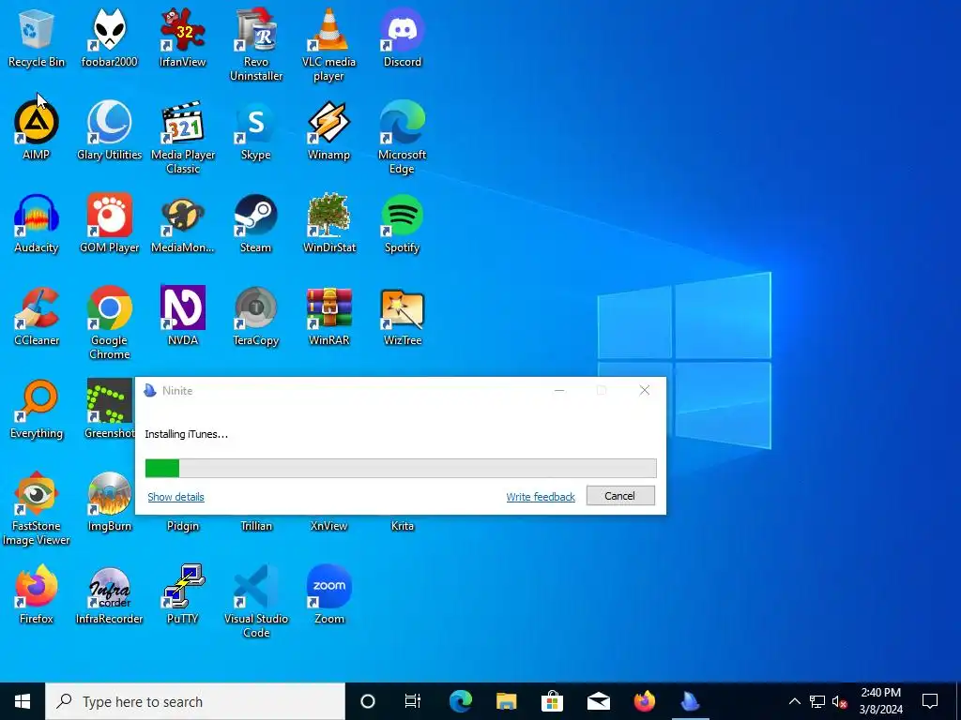The width and height of the screenshot is (961, 720).
Task: Select the CCleaner desktop icon
Action: click(x=37, y=317)
